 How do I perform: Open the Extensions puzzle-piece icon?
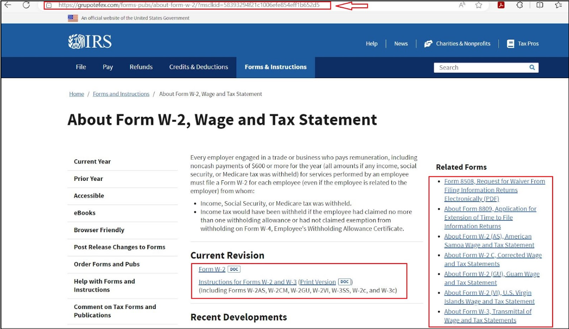tap(520, 5)
